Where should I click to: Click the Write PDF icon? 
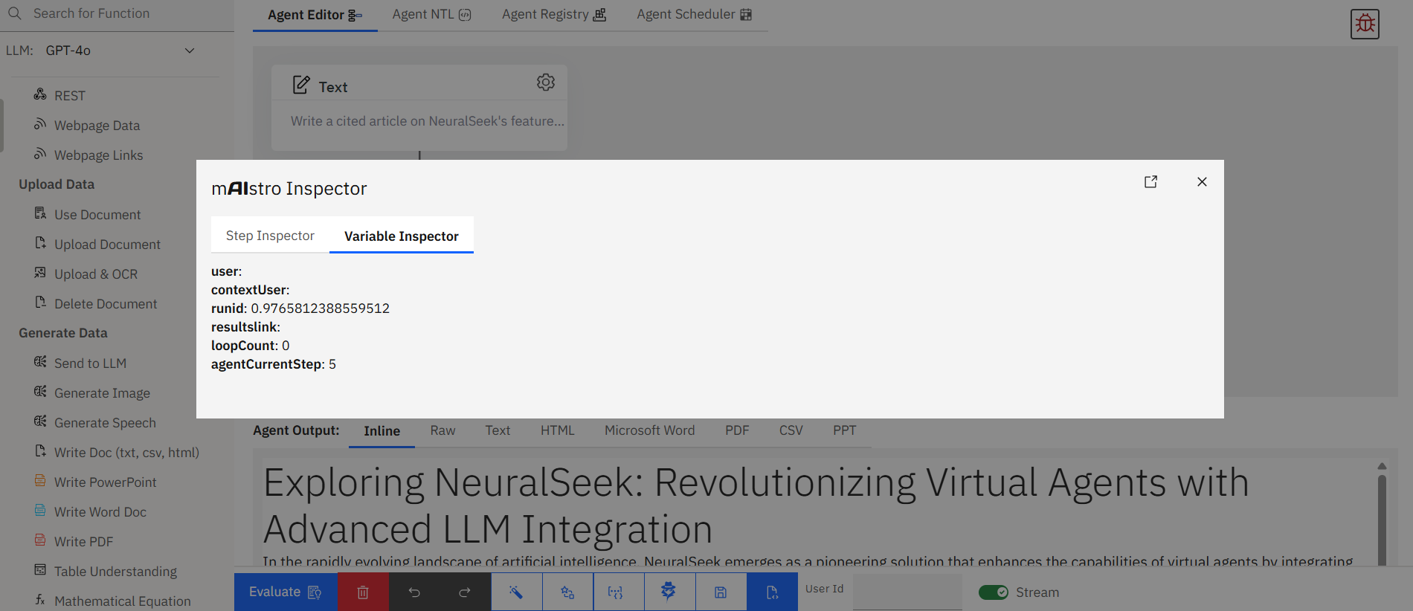pos(40,540)
